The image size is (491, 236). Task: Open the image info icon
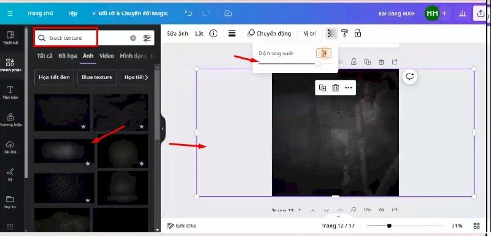coord(213,34)
